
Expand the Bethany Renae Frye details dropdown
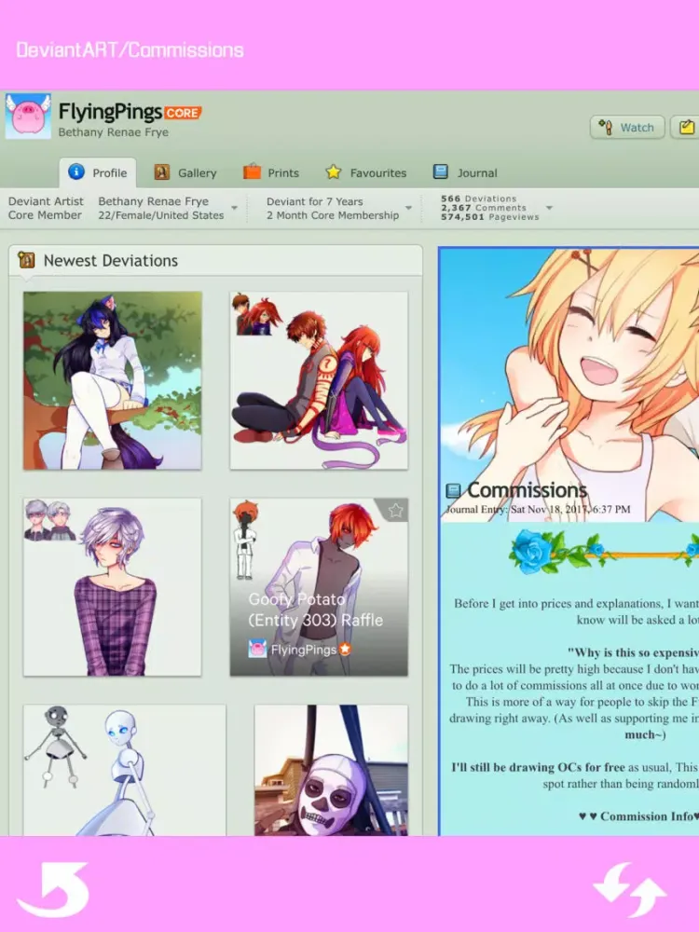pyautogui.click(x=235, y=208)
